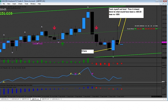
Task: Minimize the Interbank FX Trader window
Action: (x=157, y=1)
